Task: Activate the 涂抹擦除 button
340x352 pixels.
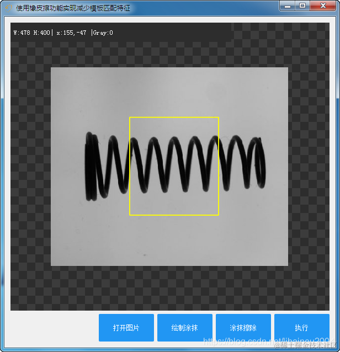Action: (243, 328)
